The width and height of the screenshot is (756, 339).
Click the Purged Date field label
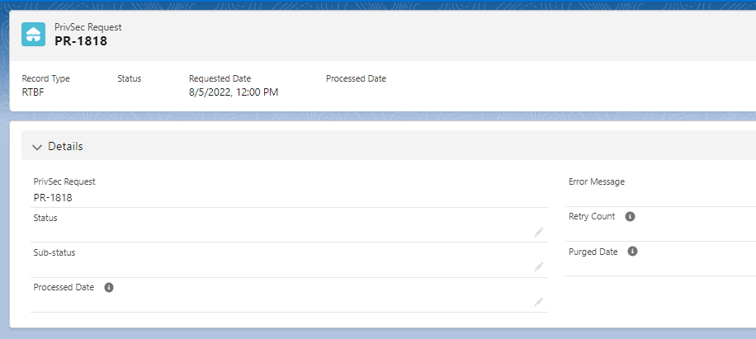point(593,252)
